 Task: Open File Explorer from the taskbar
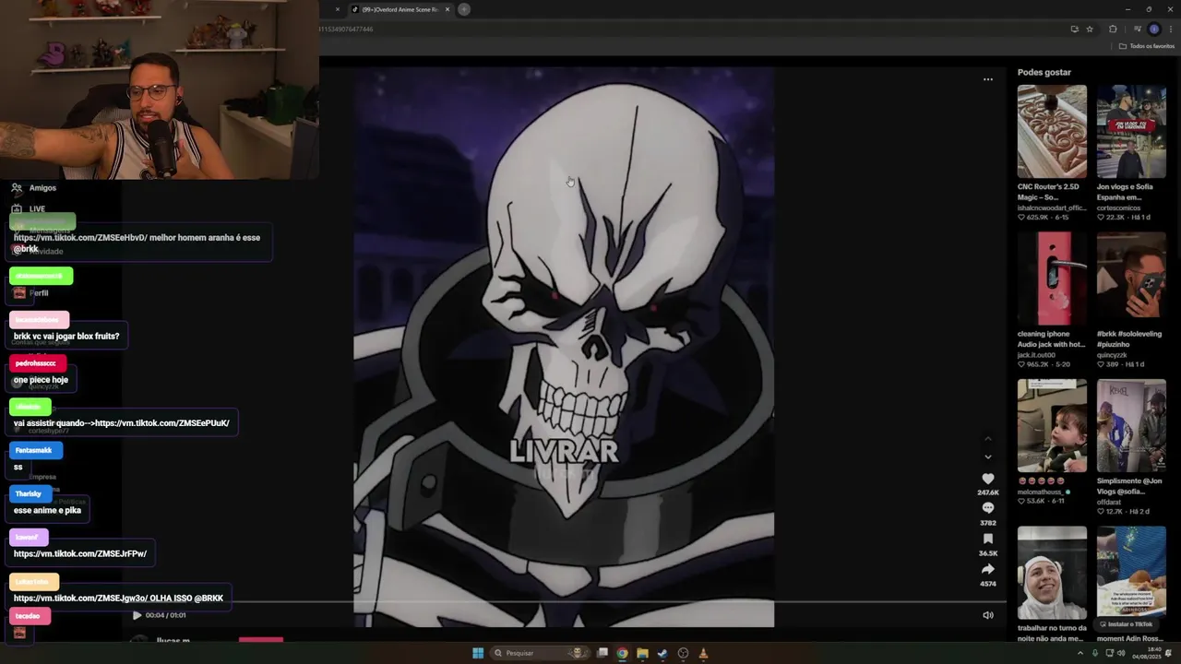[643, 653]
